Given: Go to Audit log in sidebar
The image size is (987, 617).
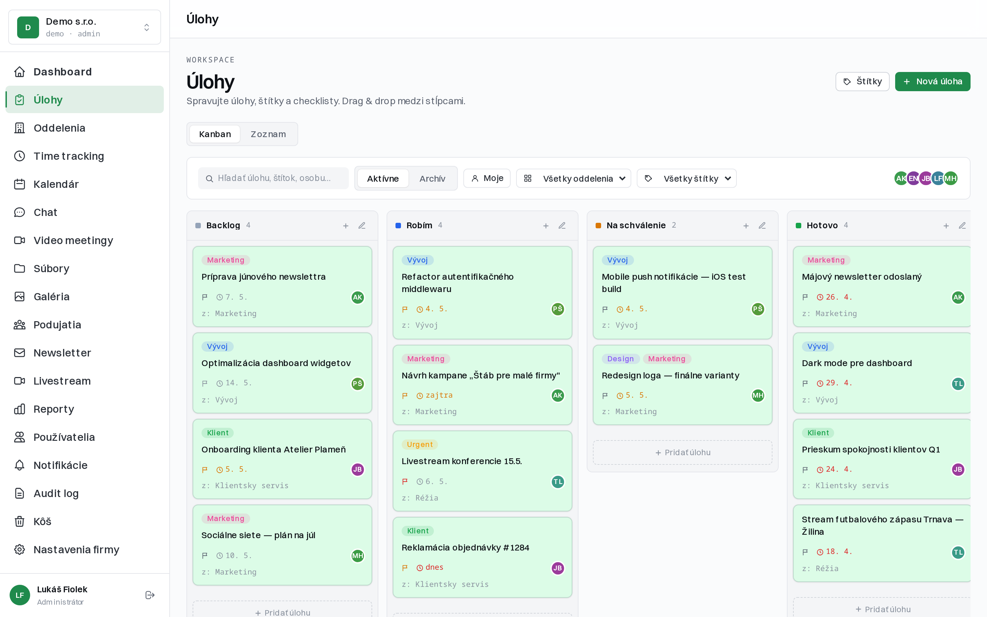Looking at the screenshot, I should pos(84,493).
